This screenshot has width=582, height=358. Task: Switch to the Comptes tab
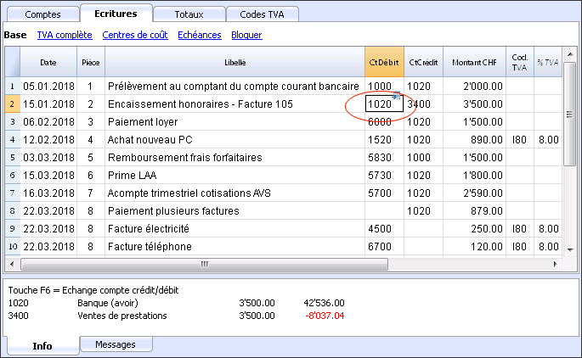42,14
